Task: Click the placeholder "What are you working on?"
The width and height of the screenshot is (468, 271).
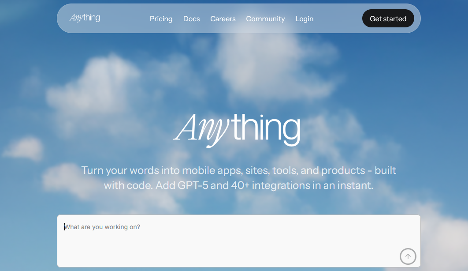Action: pyautogui.click(x=102, y=227)
